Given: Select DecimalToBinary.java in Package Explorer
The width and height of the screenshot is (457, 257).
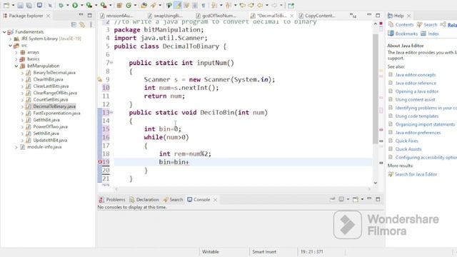Looking at the screenshot, I should click(x=54, y=106).
